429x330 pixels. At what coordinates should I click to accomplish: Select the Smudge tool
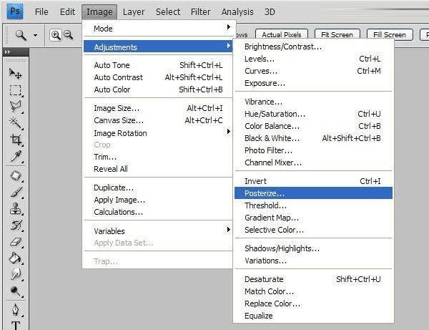click(16, 274)
